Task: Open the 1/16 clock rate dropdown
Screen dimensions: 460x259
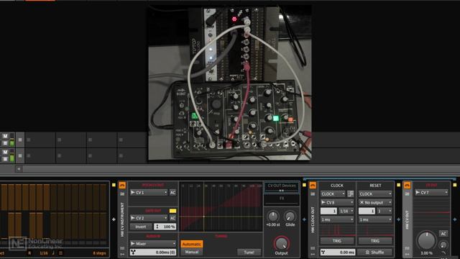Action: [346, 211]
